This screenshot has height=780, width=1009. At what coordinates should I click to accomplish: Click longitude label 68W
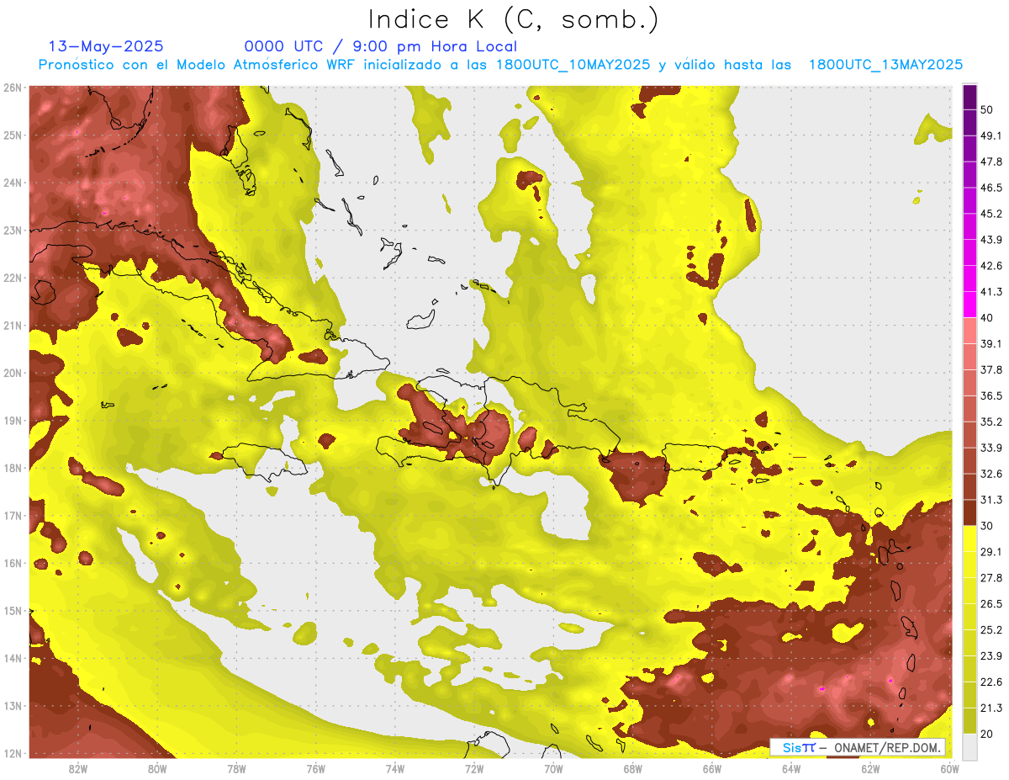632,769
